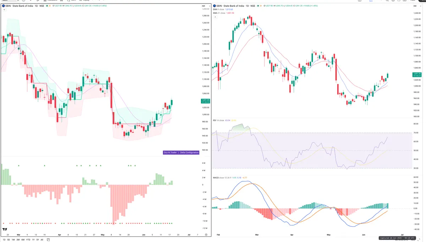Select the 1Y time range
The image size is (426, 242).
(x=33, y=240)
